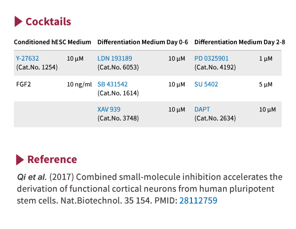Open the Y-27632 compound link
Image resolution: width=296 pixels, height=229 pixels.
point(27,59)
